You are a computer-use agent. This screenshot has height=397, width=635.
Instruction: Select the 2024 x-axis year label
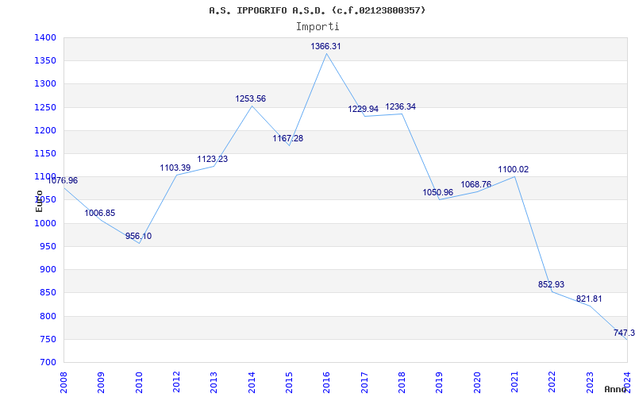(x=627, y=383)
